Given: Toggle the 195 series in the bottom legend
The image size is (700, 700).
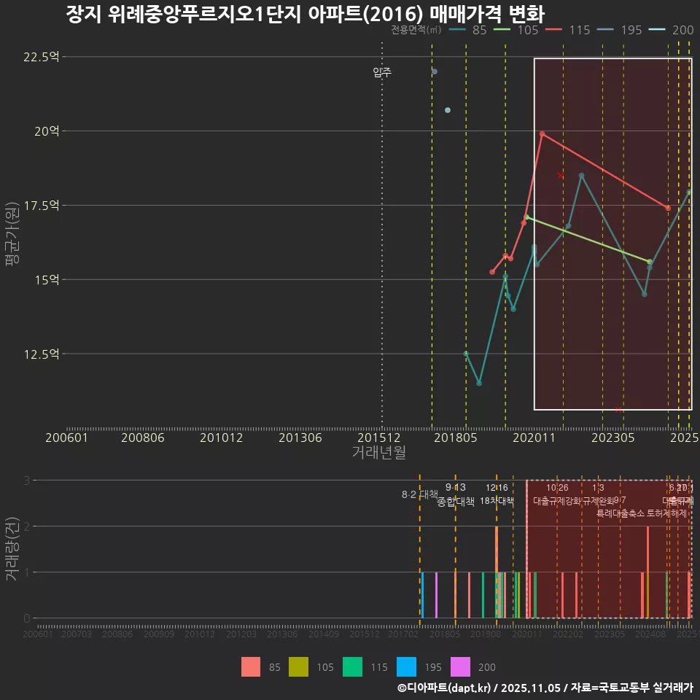Looking at the screenshot, I should [405, 666].
